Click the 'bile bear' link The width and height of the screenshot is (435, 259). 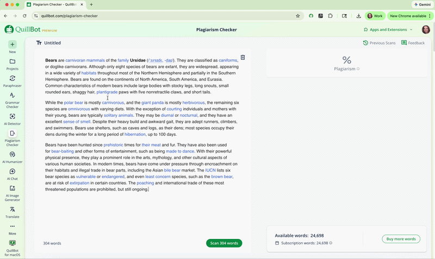tap(172, 170)
